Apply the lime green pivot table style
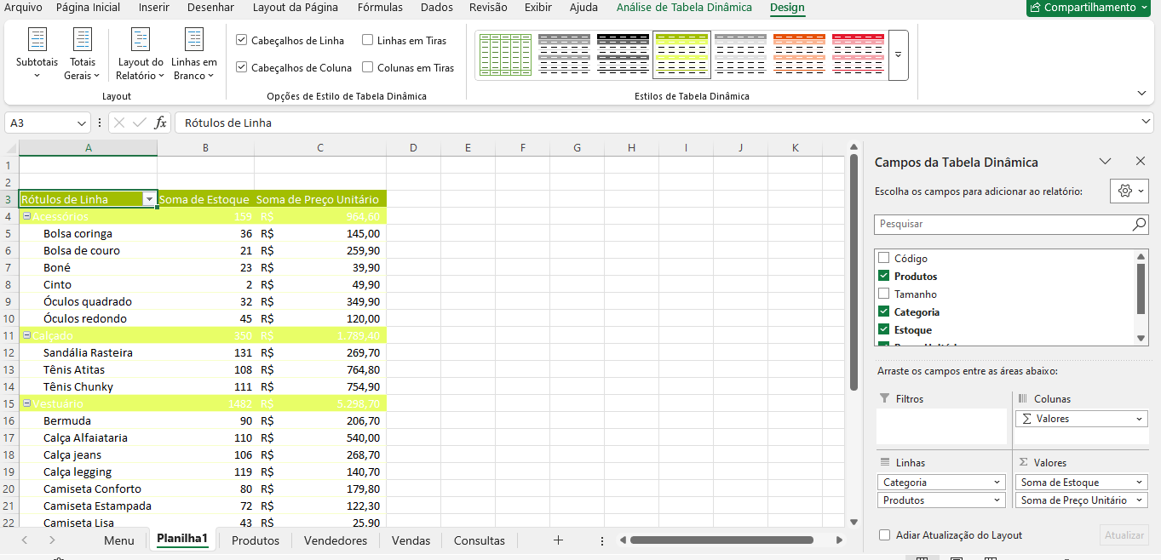This screenshot has height=560, width=1161. [x=681, y=55]
